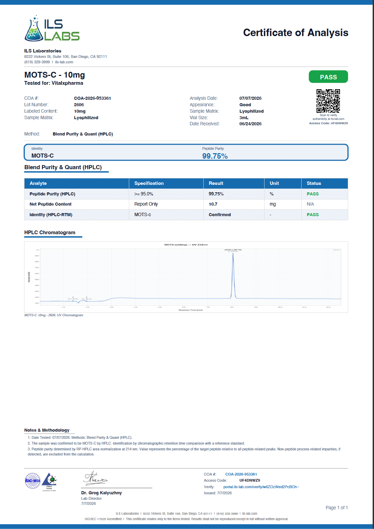Screen dimensions: 374x529
Task: Click 'Tested for: Vitalxpharma' text
Action: tap(54, 83)
